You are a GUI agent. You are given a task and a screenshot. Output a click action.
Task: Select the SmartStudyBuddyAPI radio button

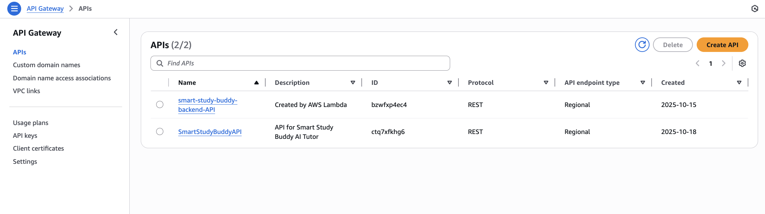point(160,132)
